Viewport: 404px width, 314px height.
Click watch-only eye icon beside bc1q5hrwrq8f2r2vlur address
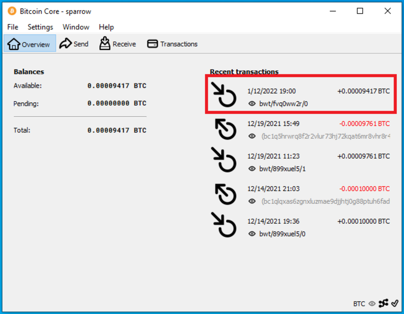(x=252, y=136)
